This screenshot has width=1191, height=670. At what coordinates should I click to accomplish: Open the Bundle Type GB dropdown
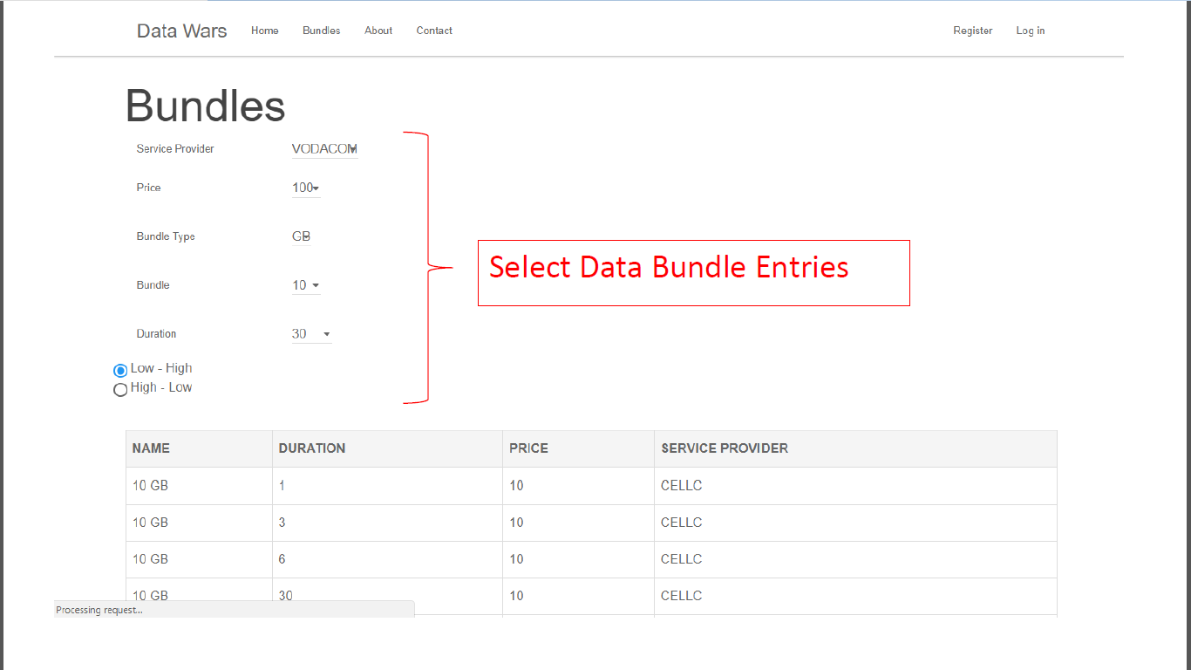click(x=302, y=236)
